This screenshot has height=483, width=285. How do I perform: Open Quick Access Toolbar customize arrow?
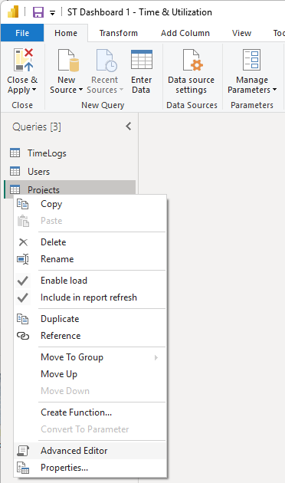click(x=53, y=13)
